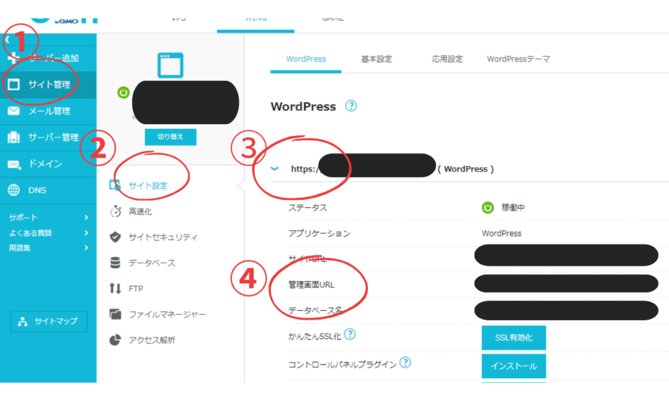Open サイト管理 via its window icon
This screenshot has width=669, height=401.
pyautogui.click(x=14, y=84)
